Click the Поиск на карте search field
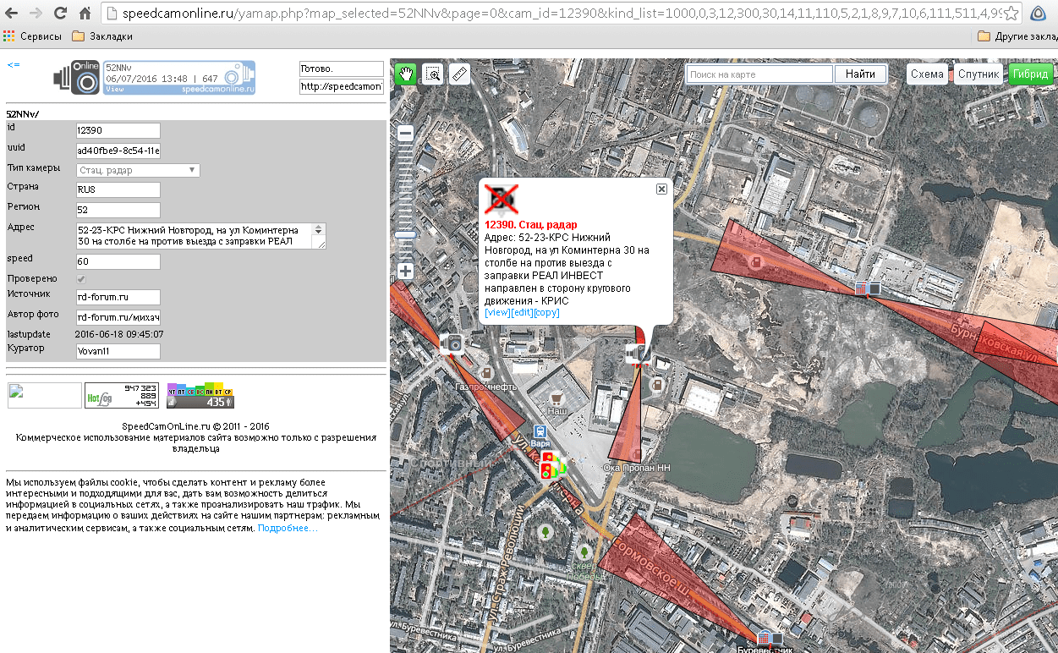 tap(759, 74)
